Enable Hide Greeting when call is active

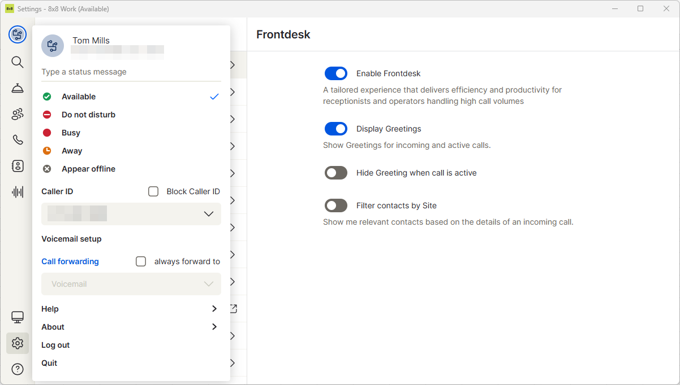click(336, 173)
